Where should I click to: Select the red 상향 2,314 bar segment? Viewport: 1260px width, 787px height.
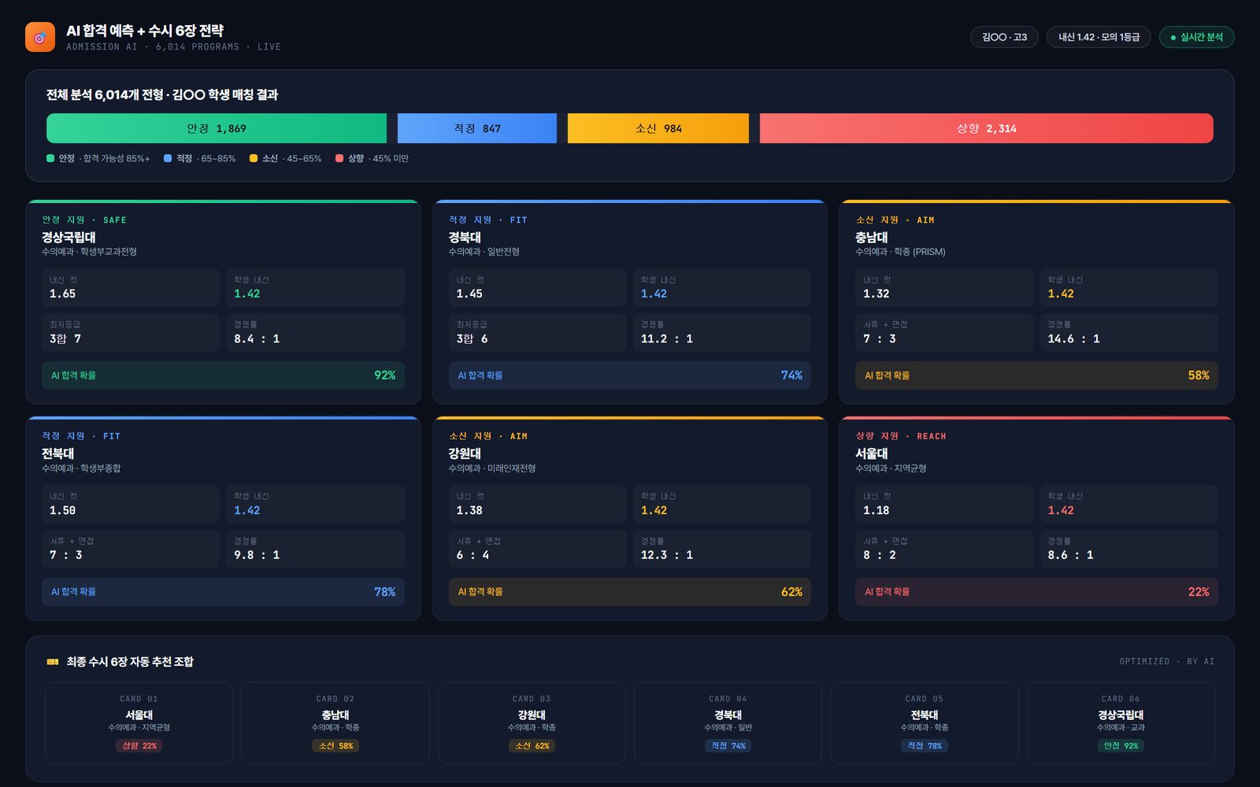pos(987,128)
